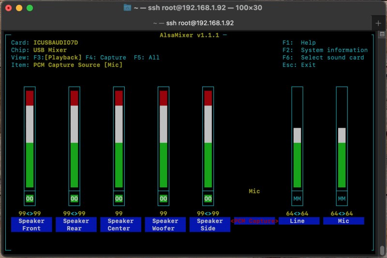The height and width of the screenshot is (258, 387).
Task: Close the terminal window with red button
Action: [9, 8]
